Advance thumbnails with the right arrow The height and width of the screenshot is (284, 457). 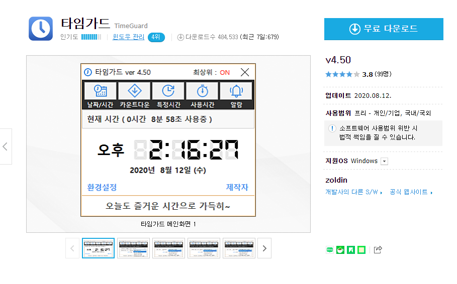tap(264, 248)
